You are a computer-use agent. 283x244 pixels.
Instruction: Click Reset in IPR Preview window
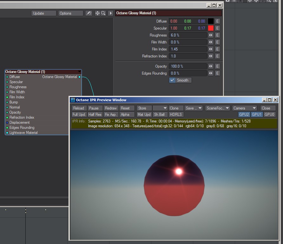(127, 108)
